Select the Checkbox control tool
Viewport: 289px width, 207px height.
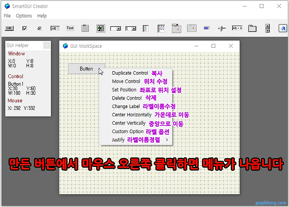(24, 28)
